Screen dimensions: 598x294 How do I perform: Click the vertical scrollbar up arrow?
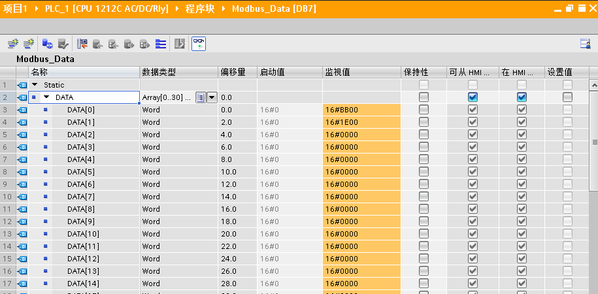click(593, 86)
